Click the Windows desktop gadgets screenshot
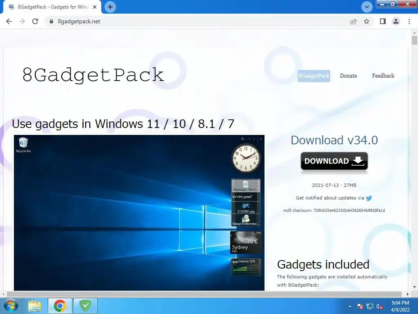 pos(139,213)
